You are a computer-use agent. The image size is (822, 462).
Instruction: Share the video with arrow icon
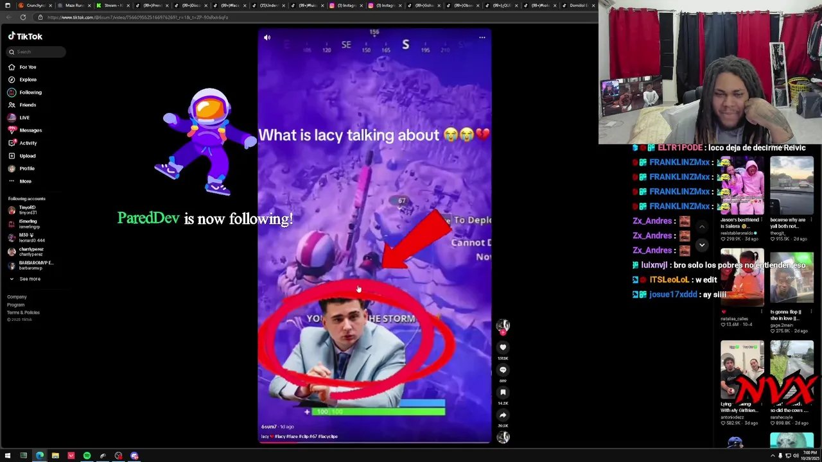503,415
